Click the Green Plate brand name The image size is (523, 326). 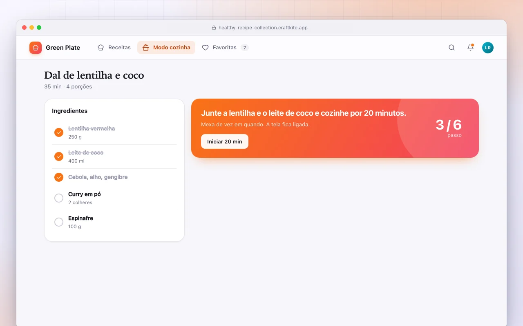click(63, 48)
